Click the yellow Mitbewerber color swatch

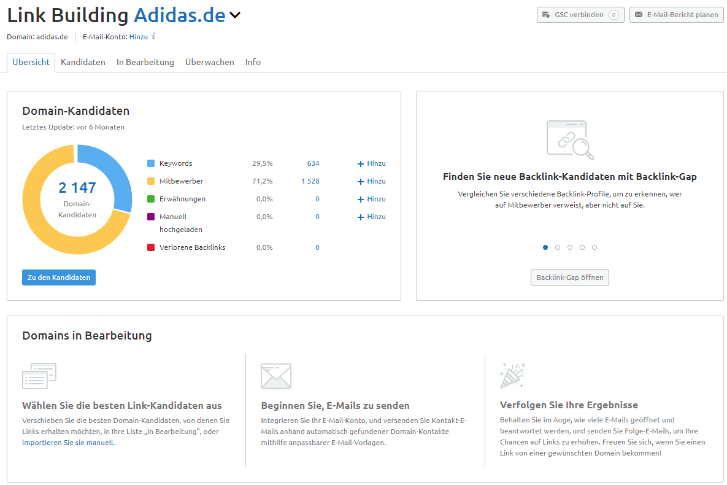[151, 181]
